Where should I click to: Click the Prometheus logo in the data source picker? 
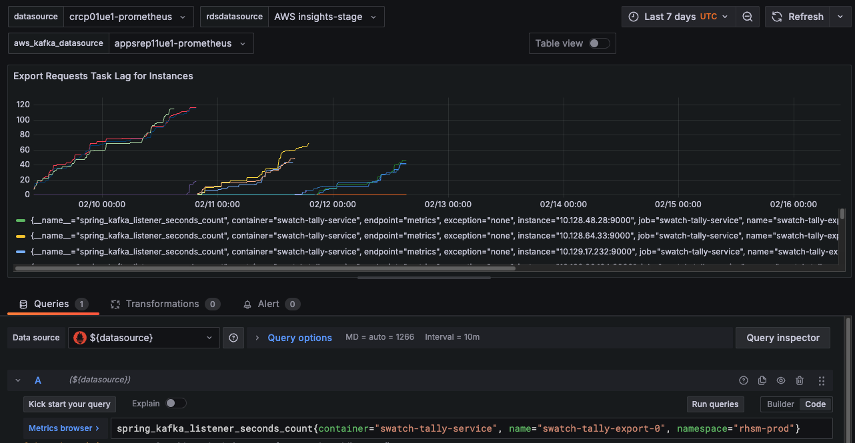pyautogui.click(x=79, y=338)
